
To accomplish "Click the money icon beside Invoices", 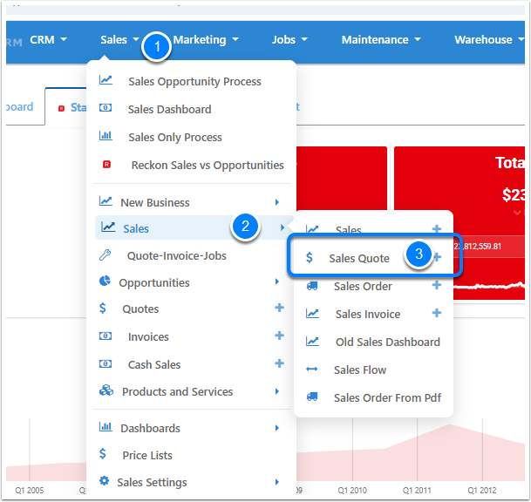I will click(106, 336).
